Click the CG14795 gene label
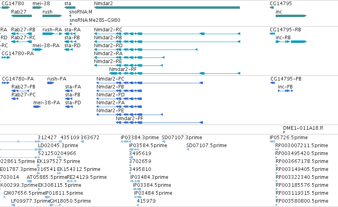338x207 pixels. 281,4
